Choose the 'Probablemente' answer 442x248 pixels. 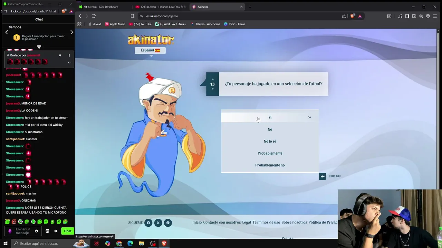coord(270,153)
